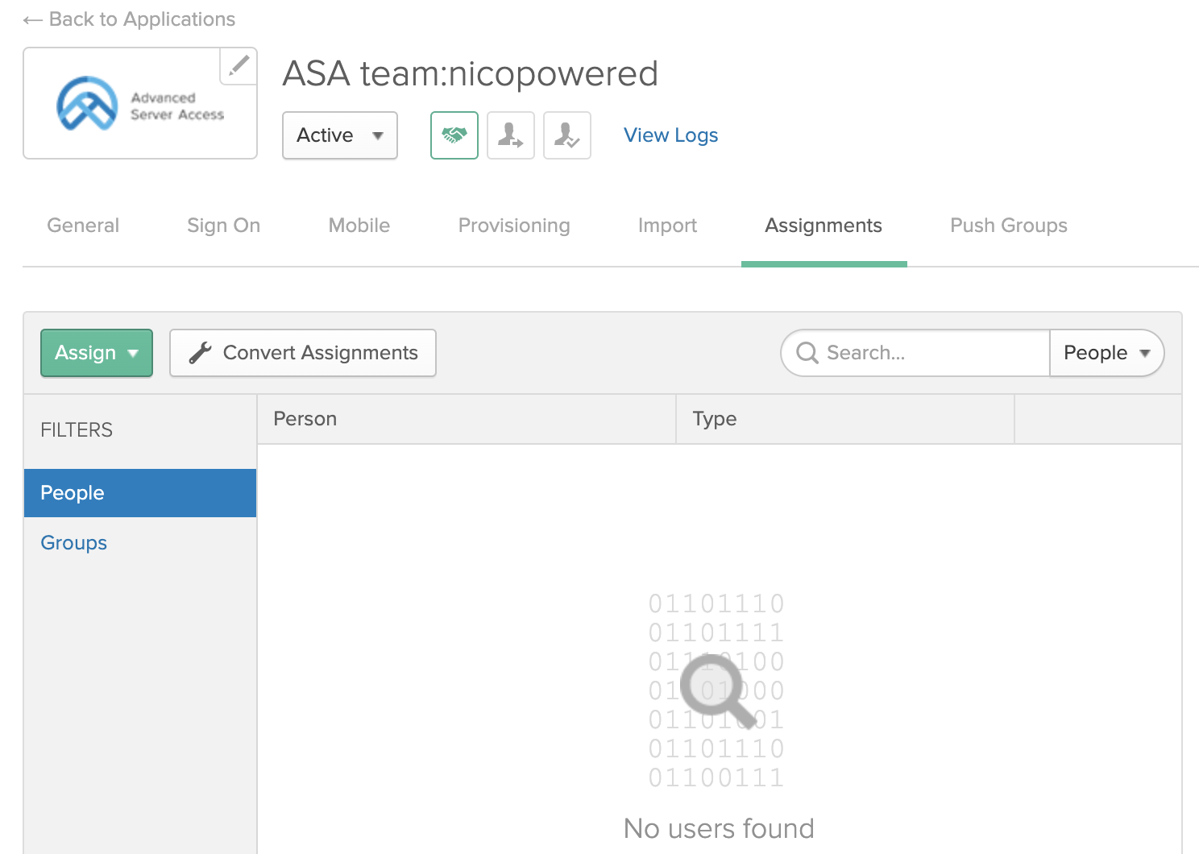The height and width of the screenshot is (854, 1199).
Task: Open the Active status dropdown
Action: 339,135
